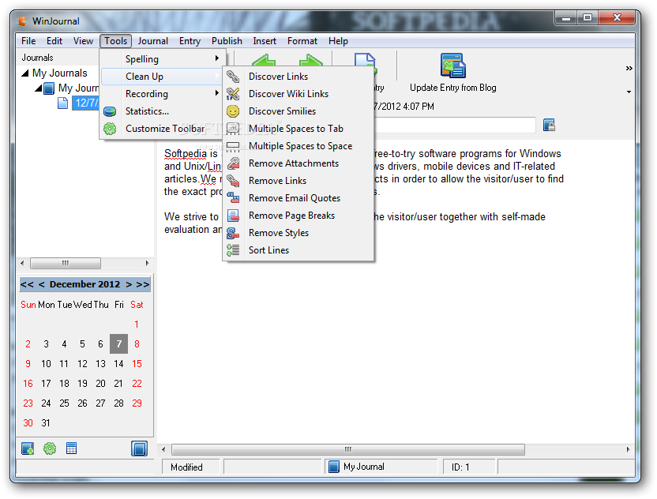Click the add journal icon below calendar
This screenshot has width=657, height=499.
click(28, 448)
